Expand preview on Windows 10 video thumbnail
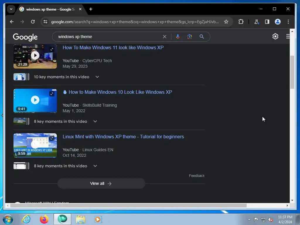This screenshot has height=225, width=300. pyautogui.click(x=52, y=94)
